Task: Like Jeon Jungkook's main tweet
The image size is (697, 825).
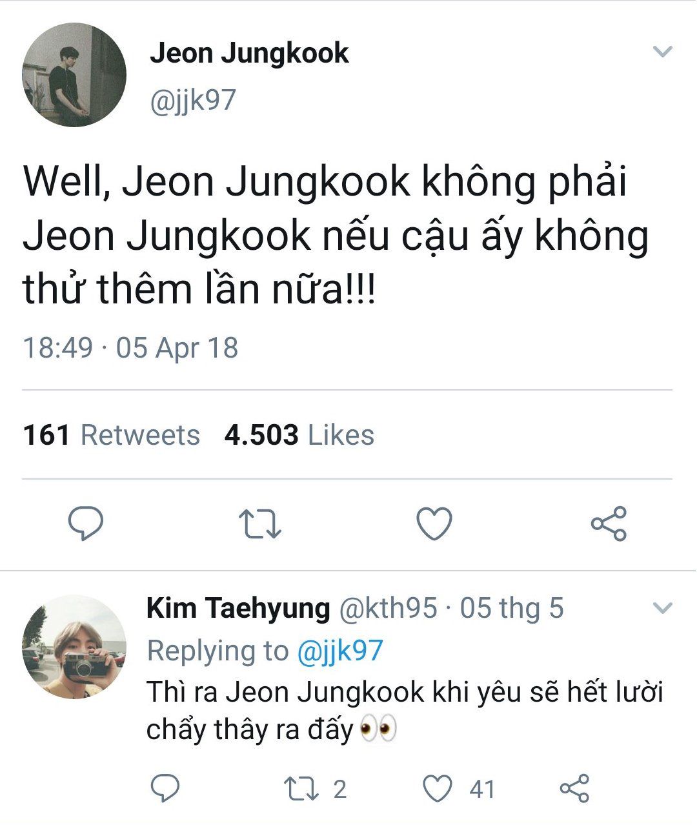Action: [434, 523]
